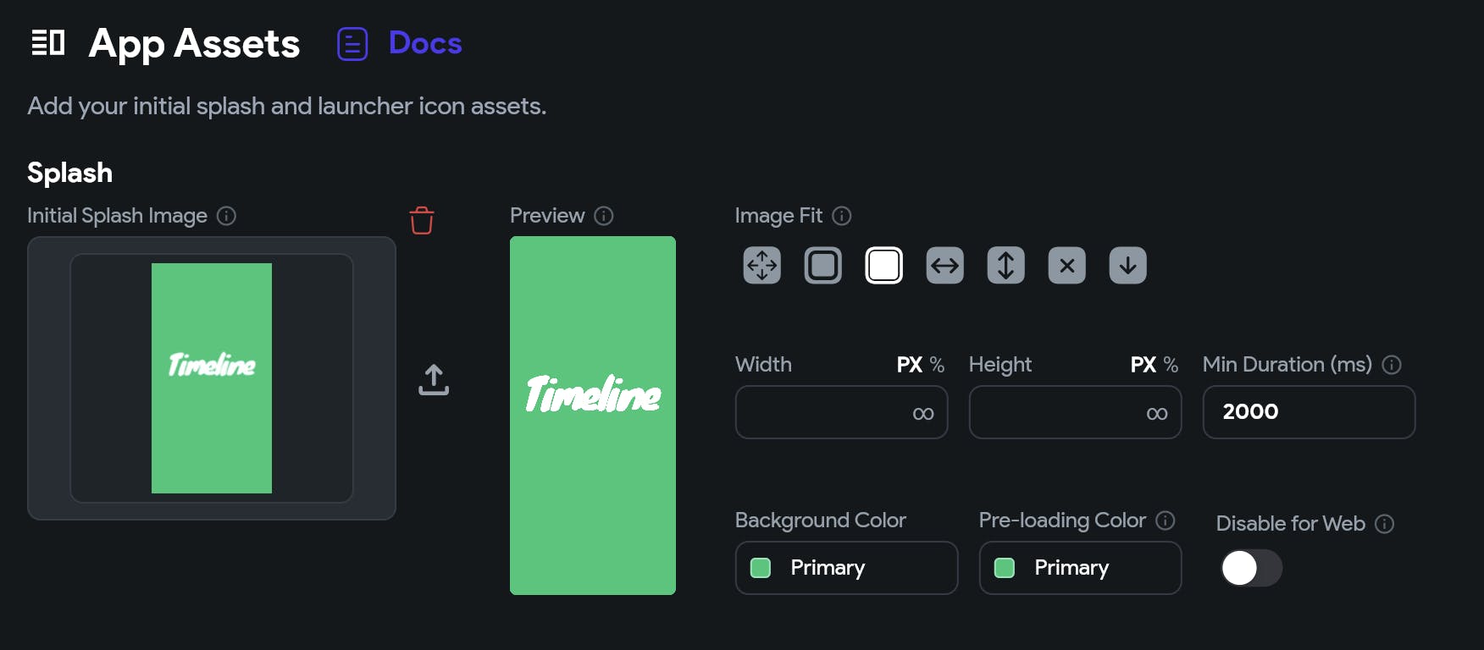Open the Pre-loading Color Primary dropdown
Viewport: 1484px width, 650px height.
tap(1080, 568)
